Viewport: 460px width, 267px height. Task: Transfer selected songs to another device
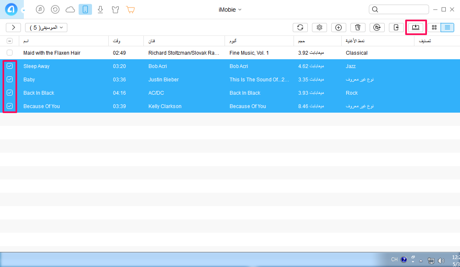(396, 28)
